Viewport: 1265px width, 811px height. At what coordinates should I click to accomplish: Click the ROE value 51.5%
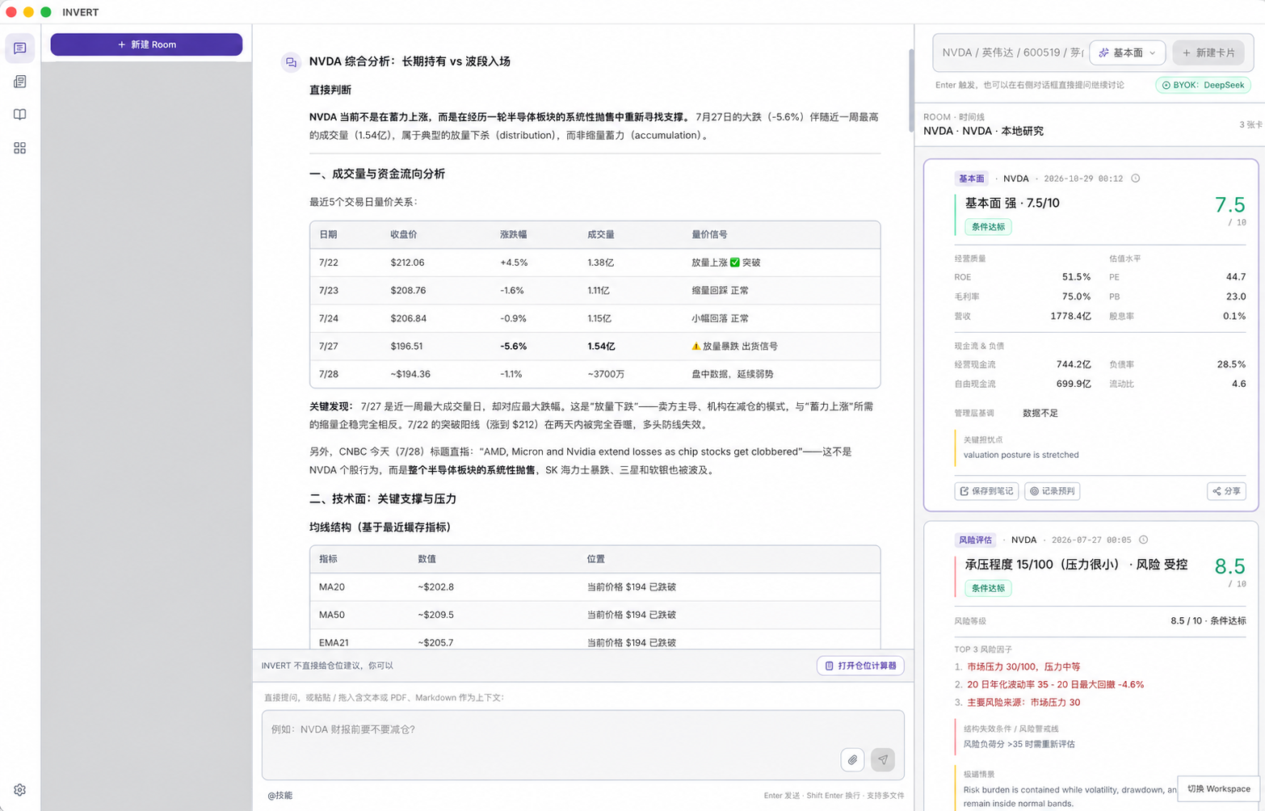coord(1076,277)
